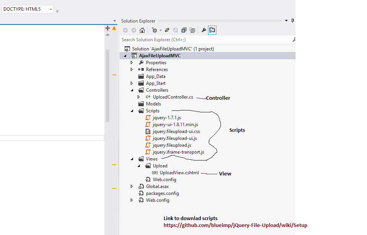Click the Show All Files icon
The width and height of the screenshot is (367, 235).
192,30
